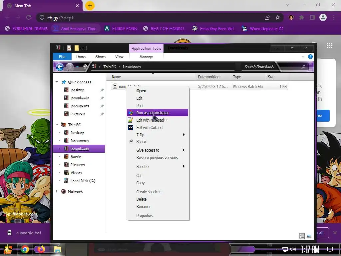Switch to the View ribbon tab
The height and width of the screenshot is (256, 341).
120,57
